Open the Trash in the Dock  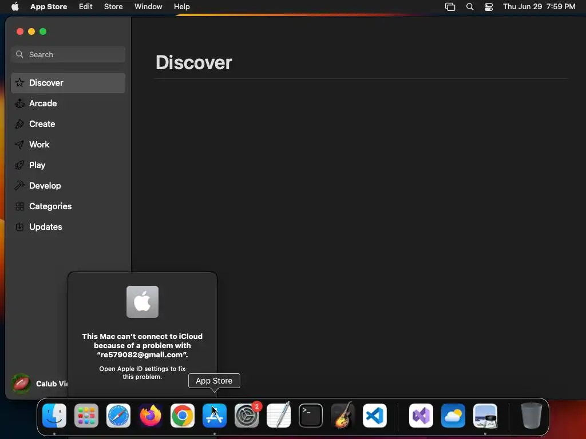[532, 416]
